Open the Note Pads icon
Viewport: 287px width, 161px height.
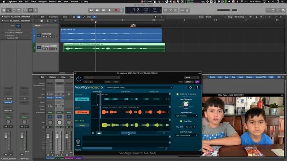[273, 10]
